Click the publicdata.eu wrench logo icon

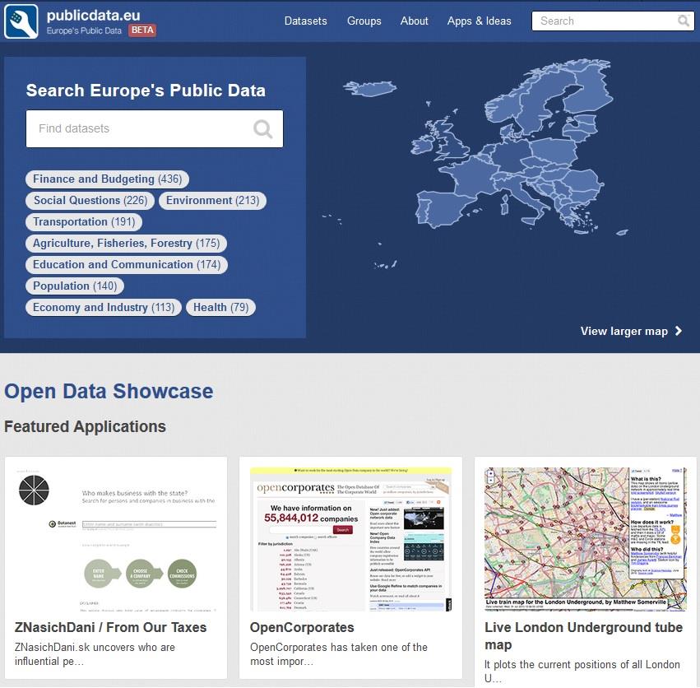[21, 21]
